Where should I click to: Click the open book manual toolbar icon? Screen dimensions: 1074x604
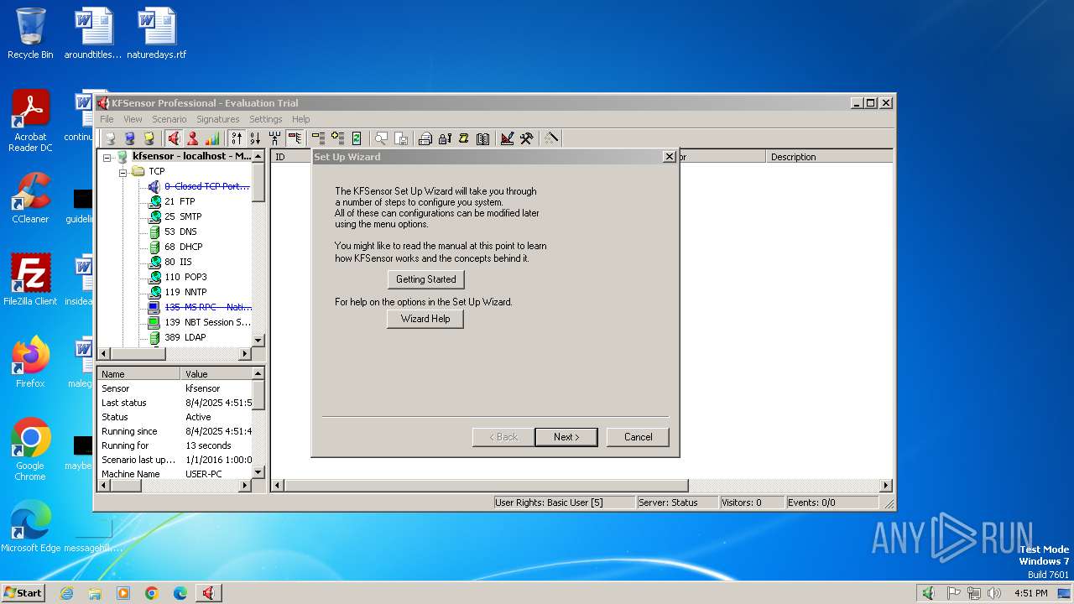pos(482,138)
